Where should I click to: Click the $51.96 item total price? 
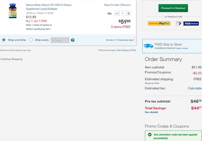point(124,21)
